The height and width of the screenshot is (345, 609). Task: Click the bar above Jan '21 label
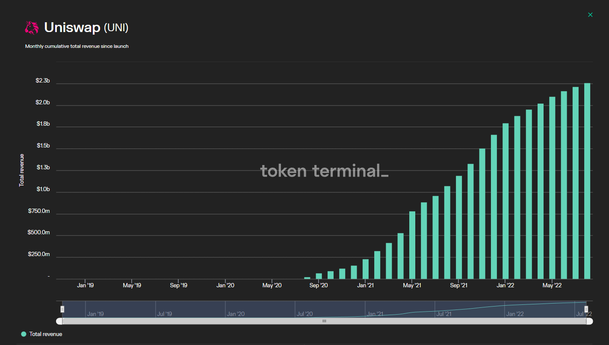pos(365,269)
